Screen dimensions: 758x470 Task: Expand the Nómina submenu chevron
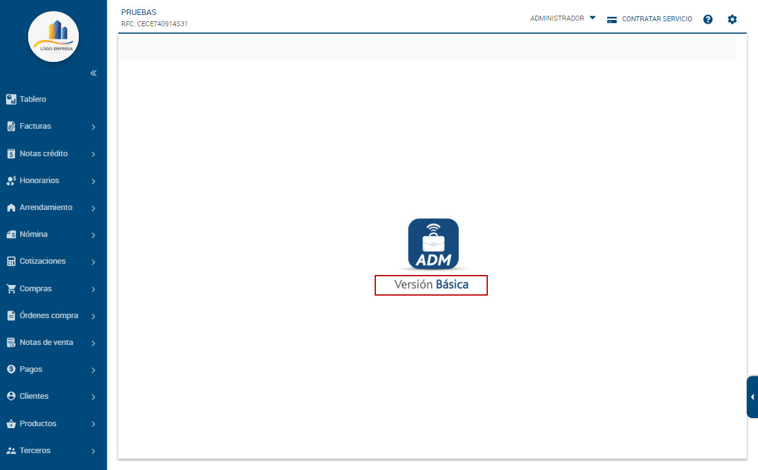coord(93,236)
